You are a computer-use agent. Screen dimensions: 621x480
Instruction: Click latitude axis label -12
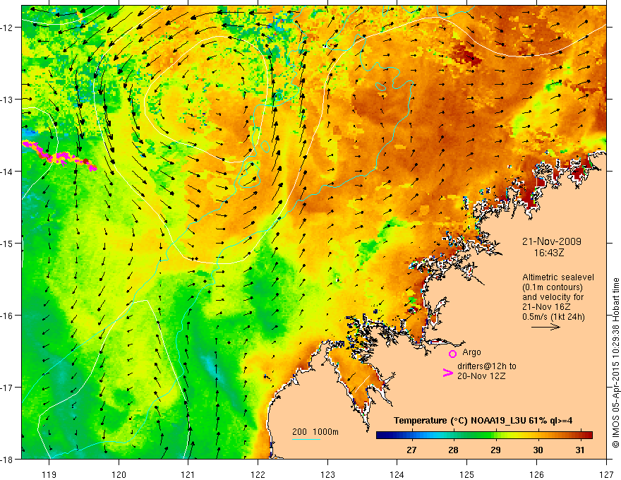[x=8, y=28]
